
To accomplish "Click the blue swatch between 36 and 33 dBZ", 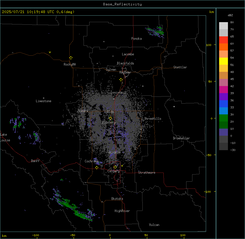I will [223, 104].
